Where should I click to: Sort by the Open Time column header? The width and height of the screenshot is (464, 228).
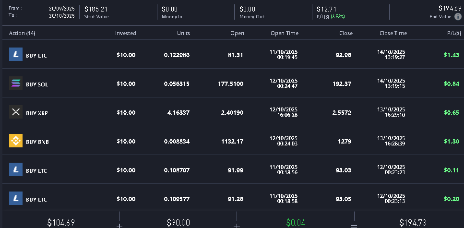click(285, 33)
